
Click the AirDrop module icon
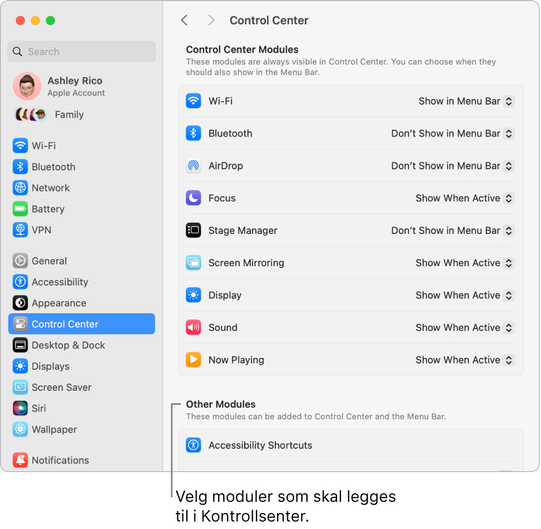[193, 165]
